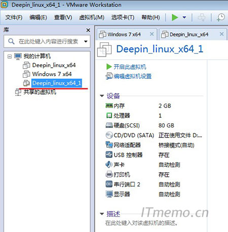The width and height of the screenshot is (228, 232).
Task: Open the 编辑(E) menu
Action: (38, 17)
